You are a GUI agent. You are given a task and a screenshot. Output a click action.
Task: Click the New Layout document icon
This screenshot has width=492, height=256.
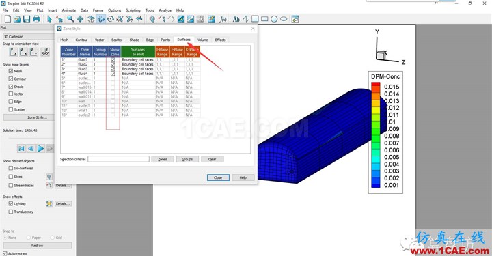coord(8,19)
